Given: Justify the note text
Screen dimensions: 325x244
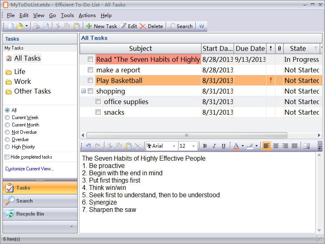Looking at the screenshot, I should pos(295,146).
